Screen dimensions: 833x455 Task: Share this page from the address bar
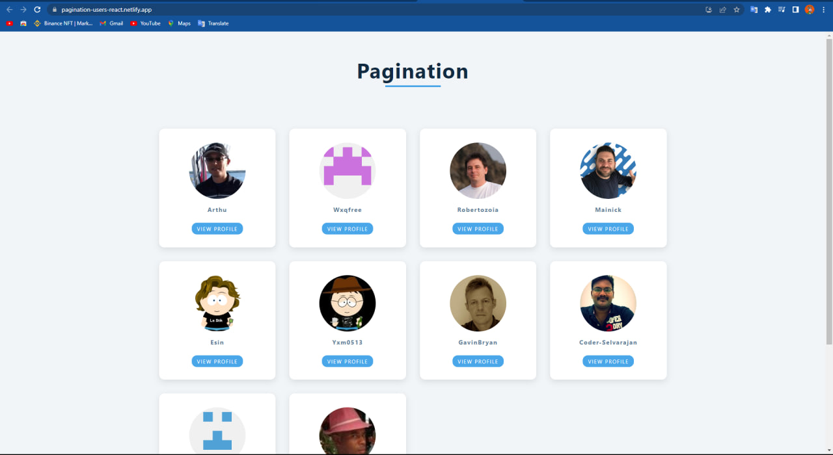[722, 10]
